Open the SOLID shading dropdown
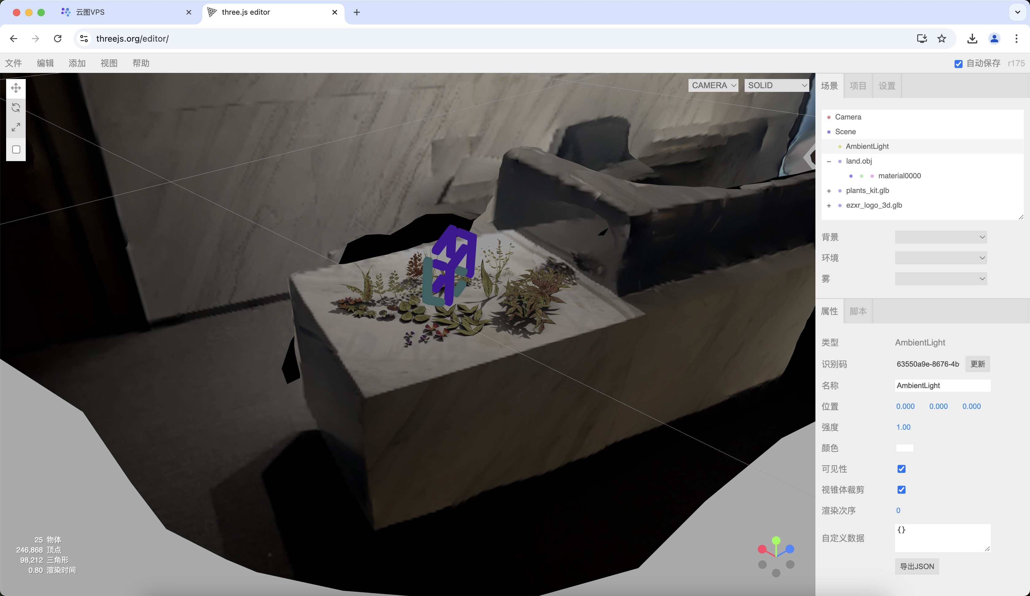This screenshot has width=1030, height=596. 776,85
